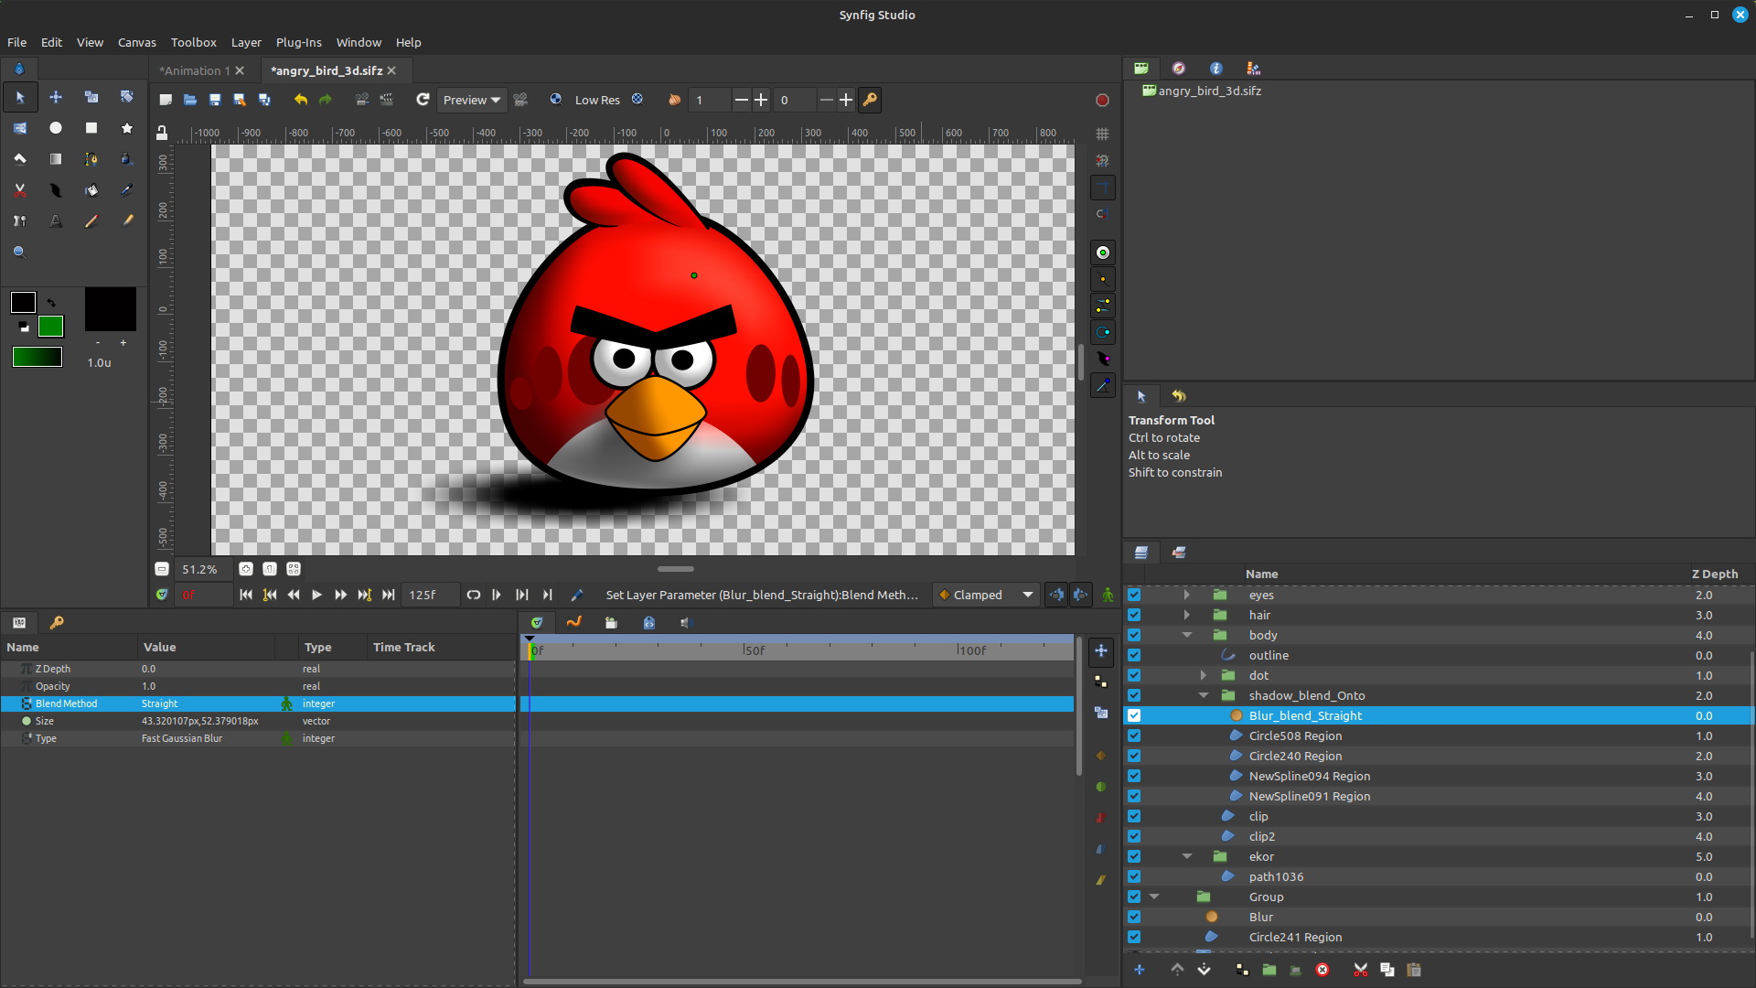Open the Layer menu
Viewport: 1756px width, 988px height.
click(x=246, y=42)
